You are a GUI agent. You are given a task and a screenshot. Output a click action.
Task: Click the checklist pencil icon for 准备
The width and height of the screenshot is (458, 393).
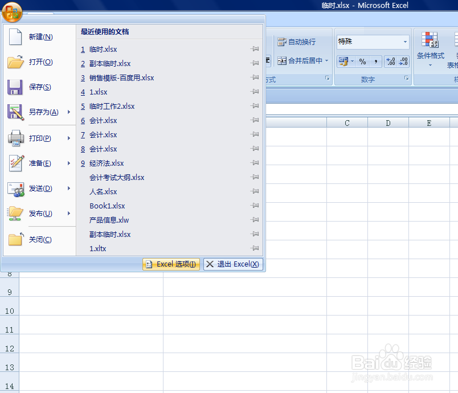click(x=17, y=163)
